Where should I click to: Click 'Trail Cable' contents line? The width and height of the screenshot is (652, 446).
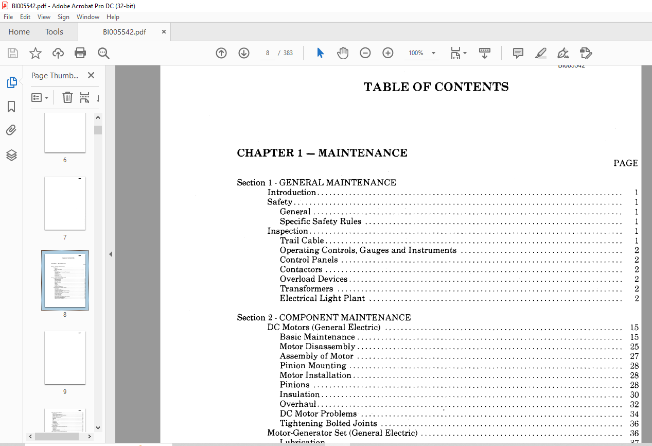302,241
